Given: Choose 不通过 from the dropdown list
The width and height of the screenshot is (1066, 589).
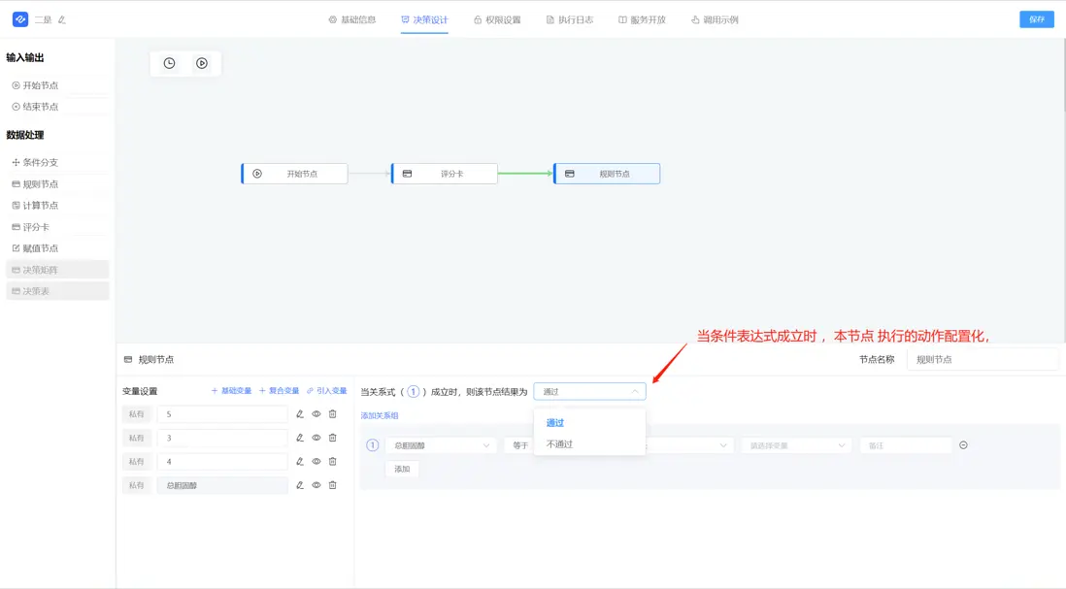Looking at the screenshot, I should pyautogui.click(x=589, y=444).
